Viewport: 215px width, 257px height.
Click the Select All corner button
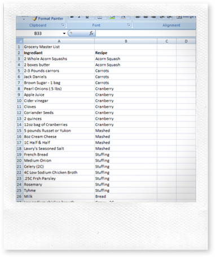(x=20, y=41)
